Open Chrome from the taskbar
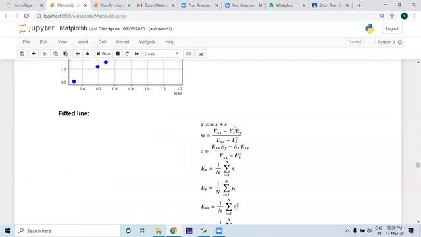Image resolution: width=421 pixels, height=237 pixels. click(174, 231)
